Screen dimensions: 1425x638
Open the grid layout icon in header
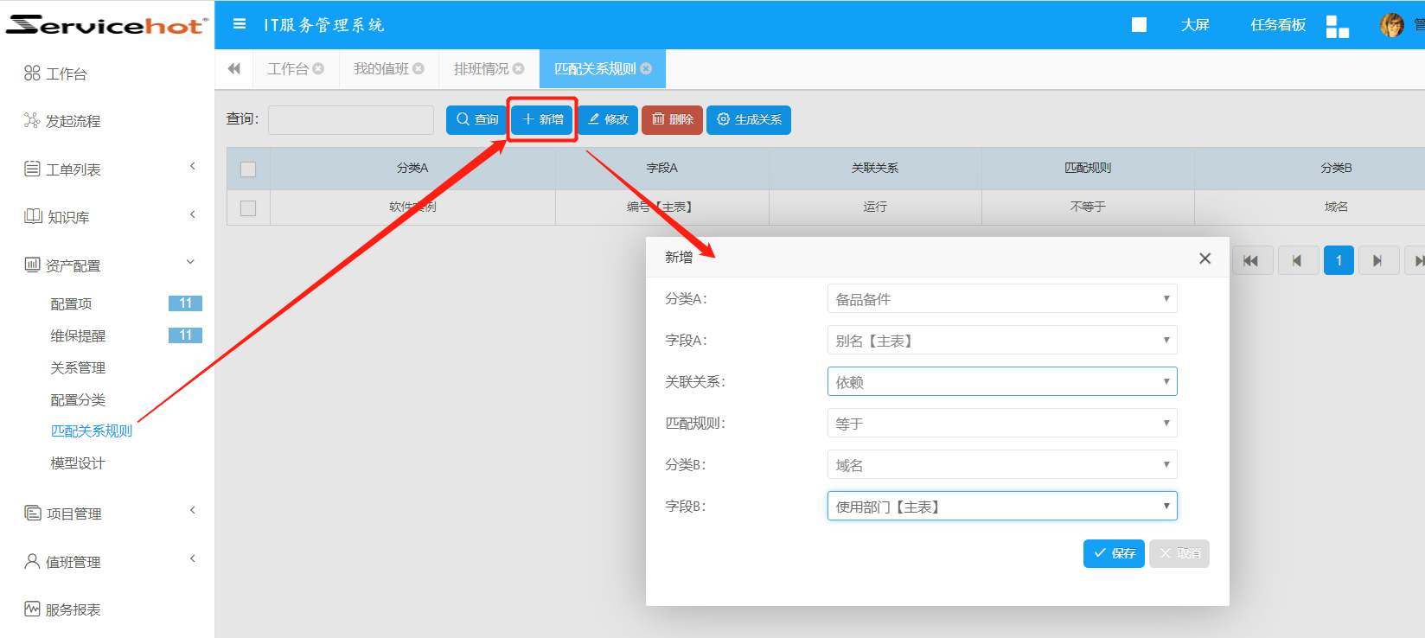point(1337,26)
